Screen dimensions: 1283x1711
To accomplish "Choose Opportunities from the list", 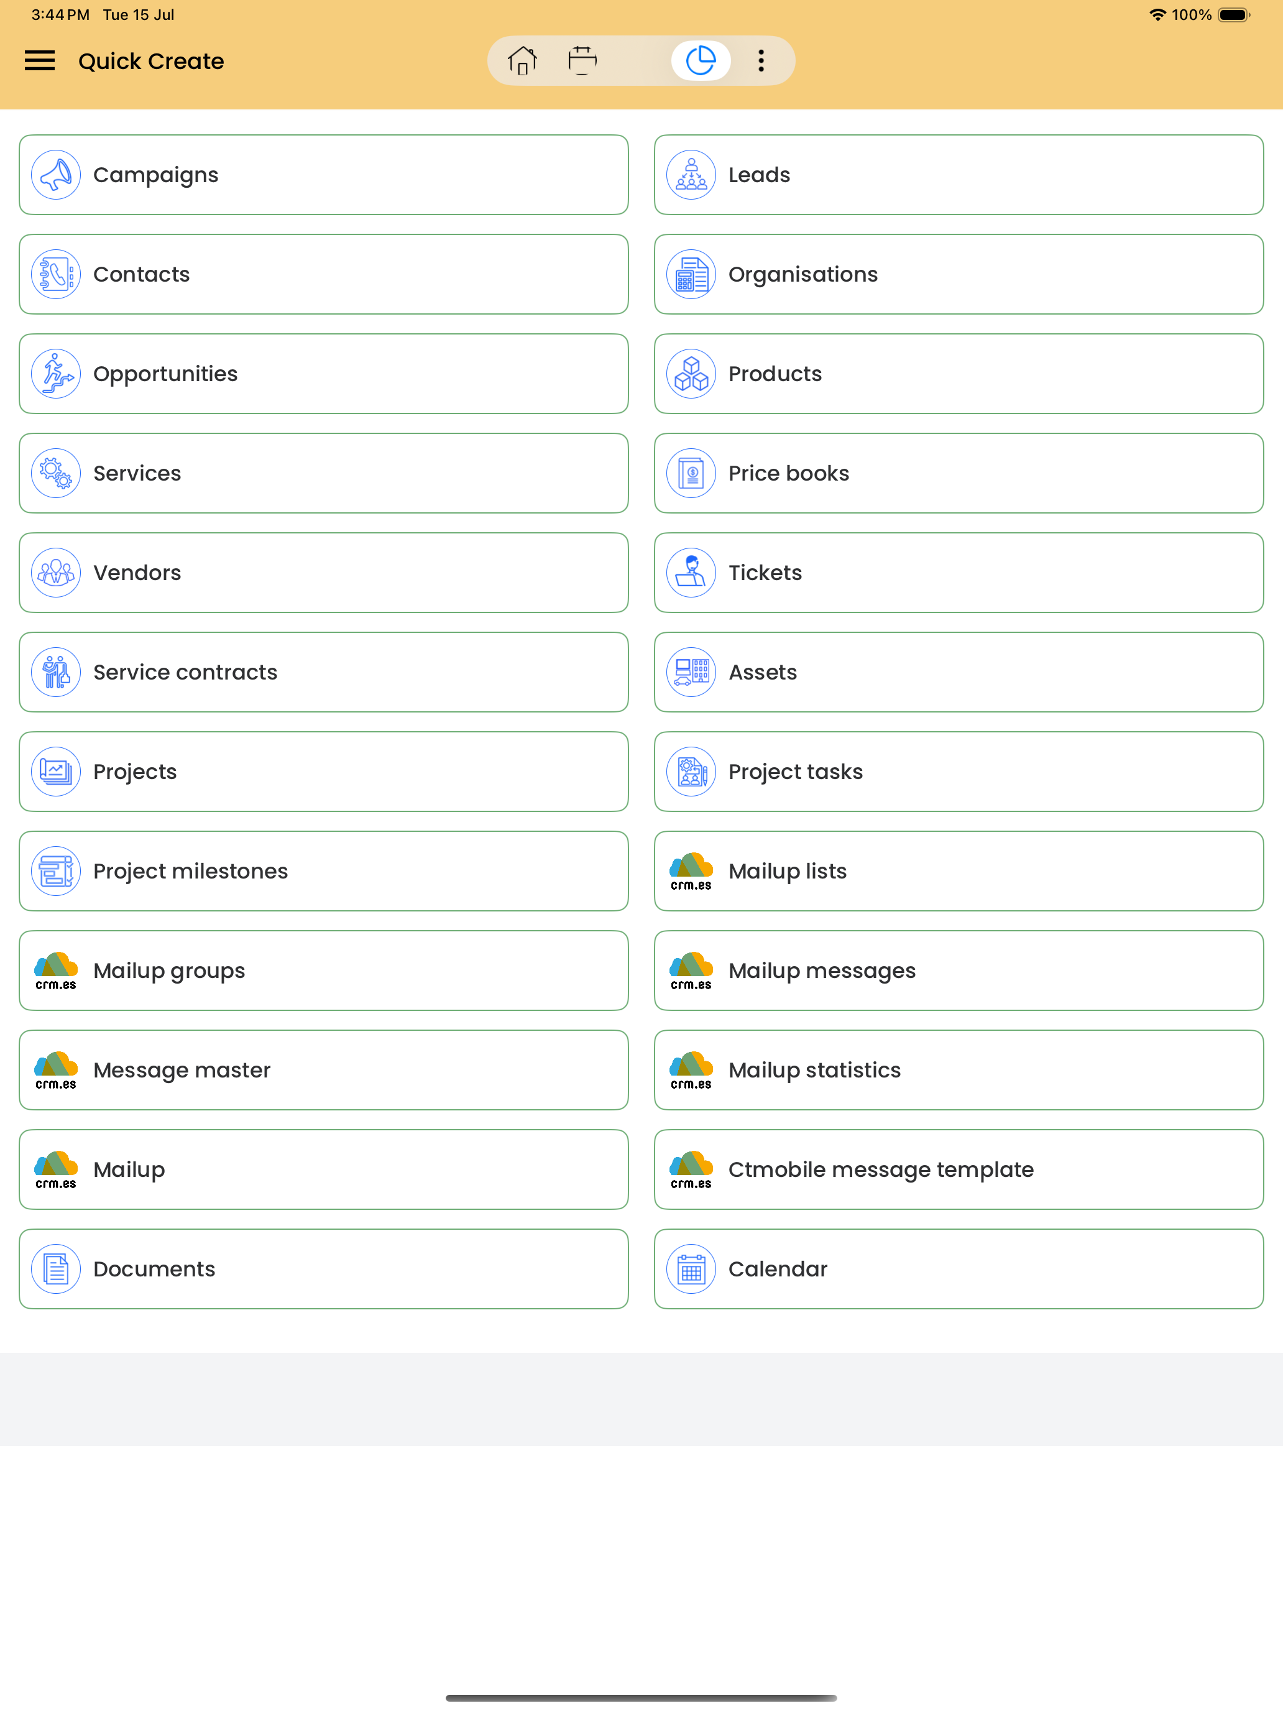I will click(323, 374).
